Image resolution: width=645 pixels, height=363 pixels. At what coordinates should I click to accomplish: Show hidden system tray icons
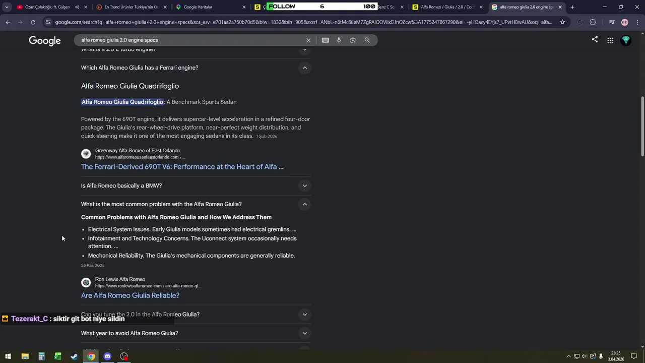568,356
